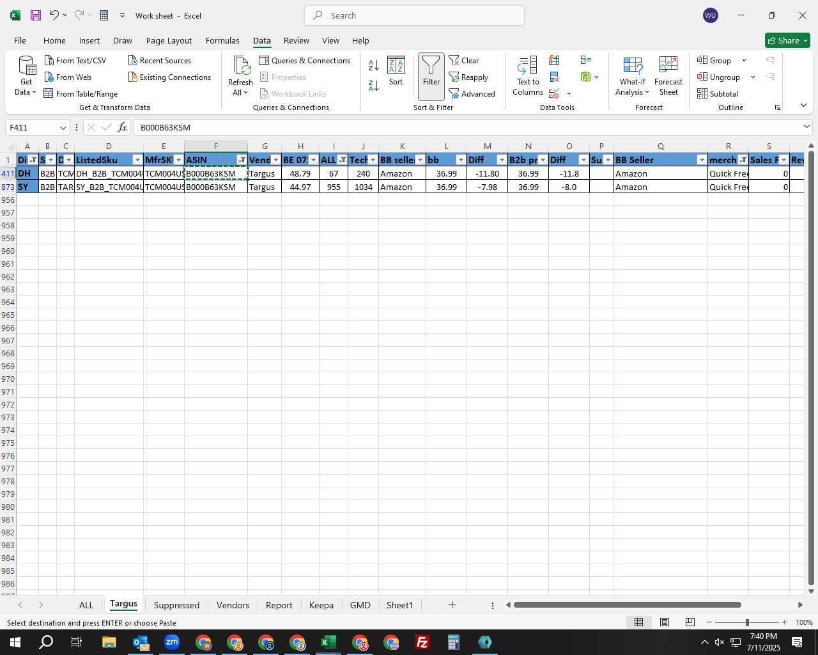Click the insert function fx icon
818x655 pixels.
point(122,127)
